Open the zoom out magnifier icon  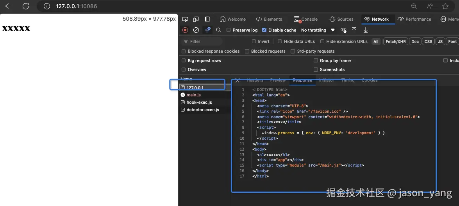[x=414, y=6]
